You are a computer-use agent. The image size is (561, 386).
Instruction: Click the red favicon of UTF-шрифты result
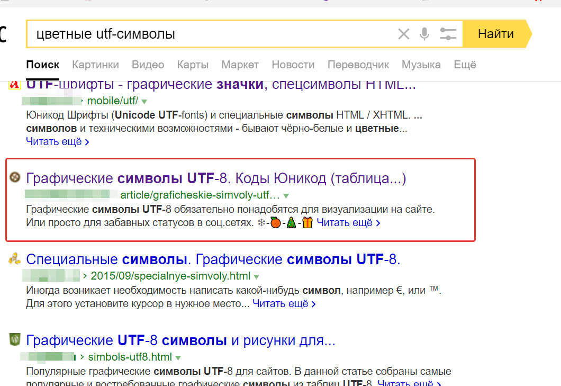(15, 85)
